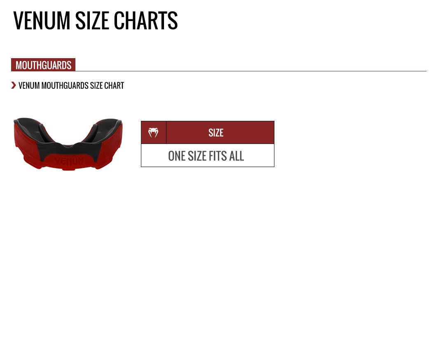
Task: Click the word ONE in the table cell
Action: (x=177, y=156)
